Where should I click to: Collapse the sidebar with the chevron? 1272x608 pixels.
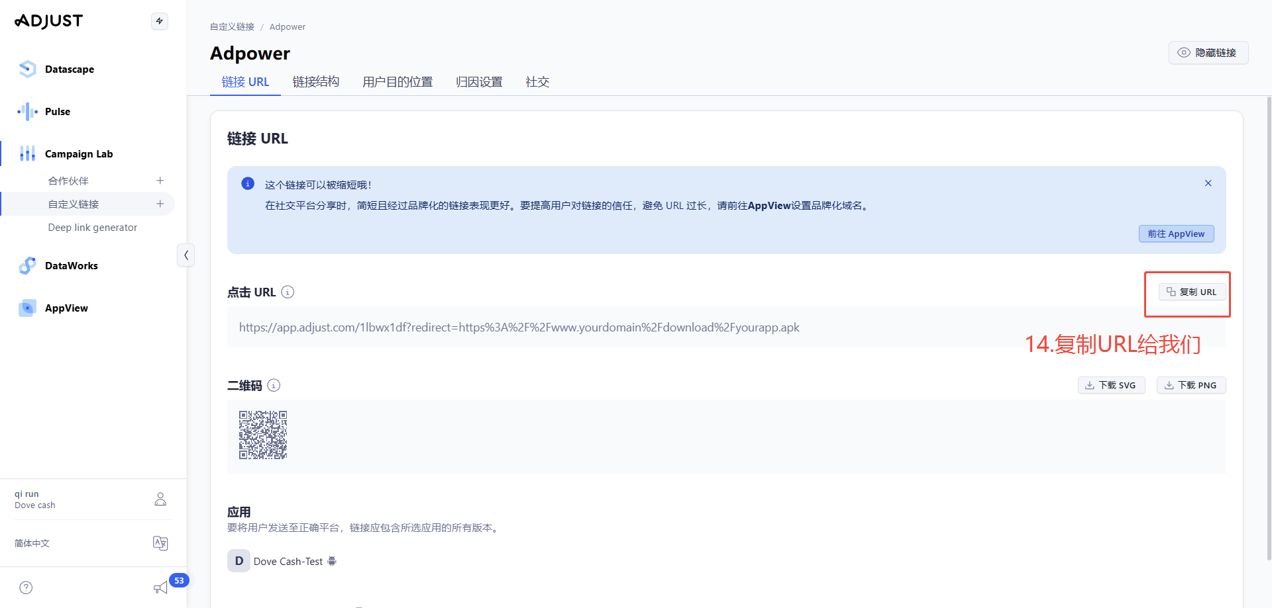[x=186, y=255]
